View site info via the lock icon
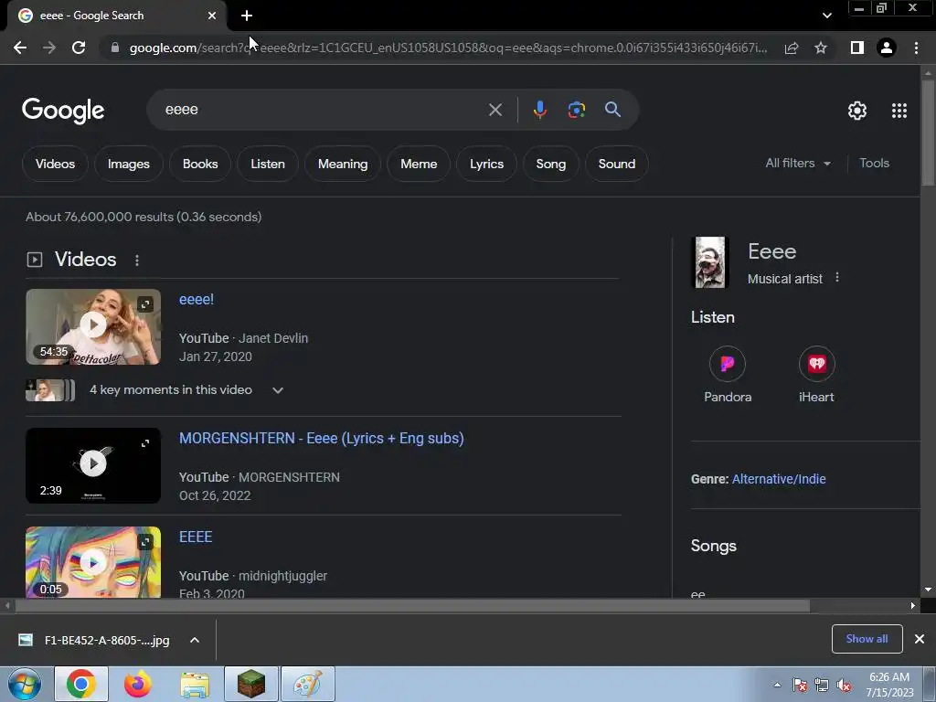The height and width of the screenshot is (702, 936). [115, 48]
